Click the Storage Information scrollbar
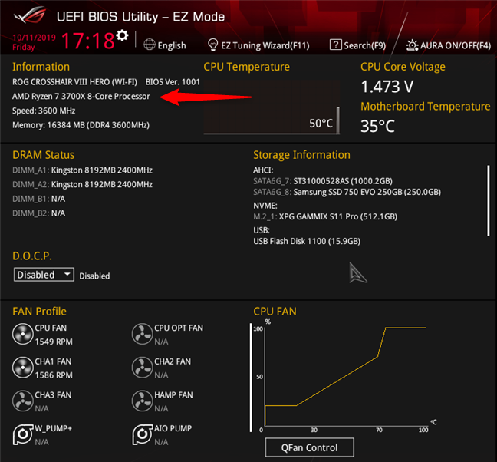The image size is (497, 462). click(488, 200)
